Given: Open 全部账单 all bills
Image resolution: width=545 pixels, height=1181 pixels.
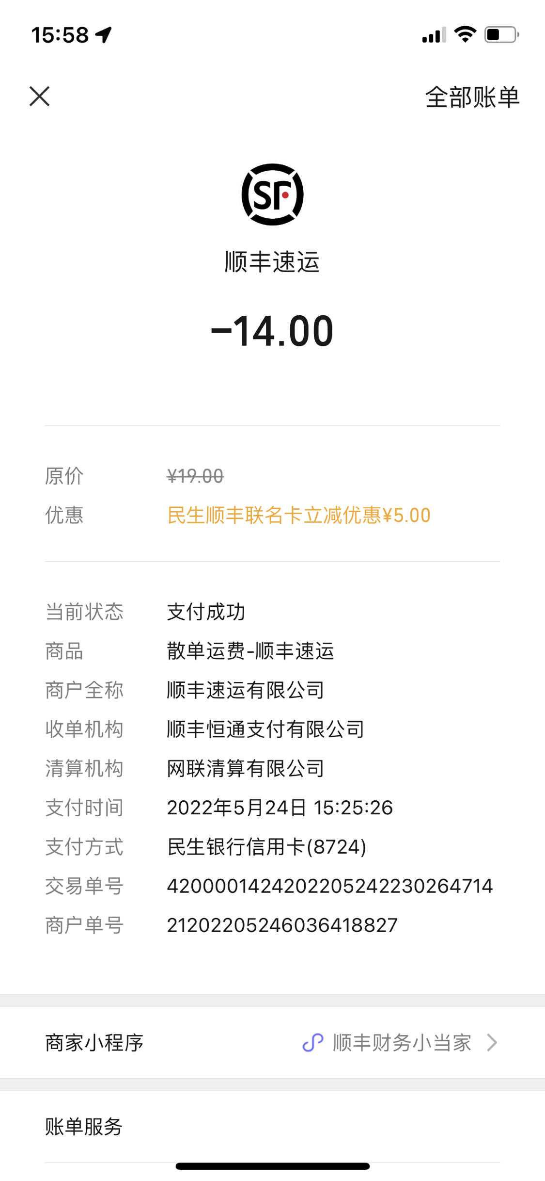Looking at the screenshot, I should [472, 97].
